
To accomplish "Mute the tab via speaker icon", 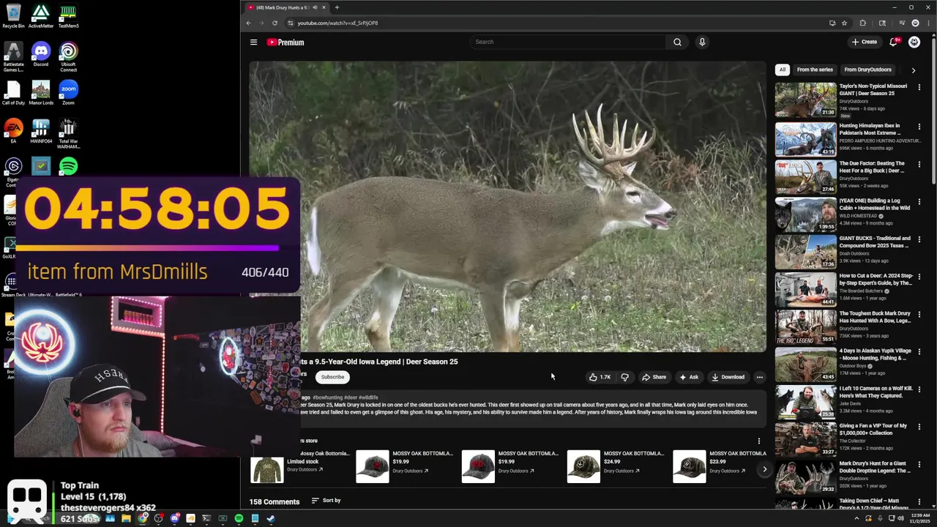I will pyautogui.click(x=315, y=7).
